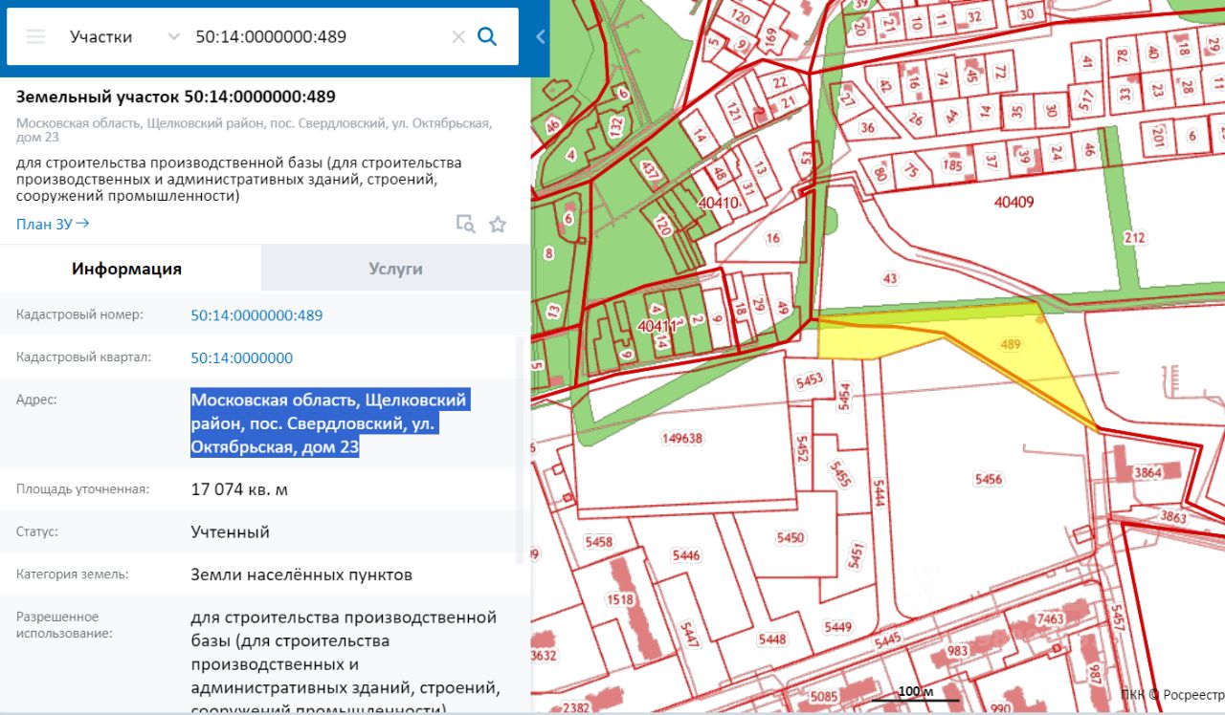Click the magnifier search icon
Screen dimensions: 1225x715
tap(487, 36)
